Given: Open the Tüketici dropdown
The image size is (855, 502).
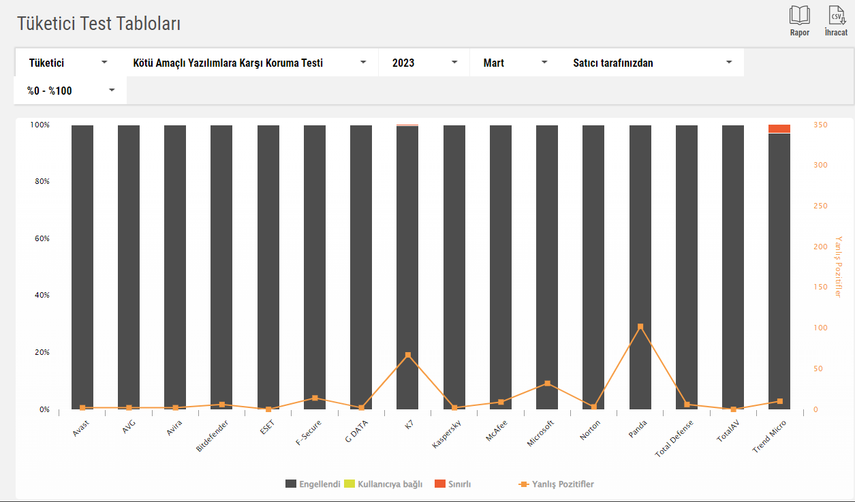Looking at the screenshot, I should pyautogui.click(x=69, y=63).
